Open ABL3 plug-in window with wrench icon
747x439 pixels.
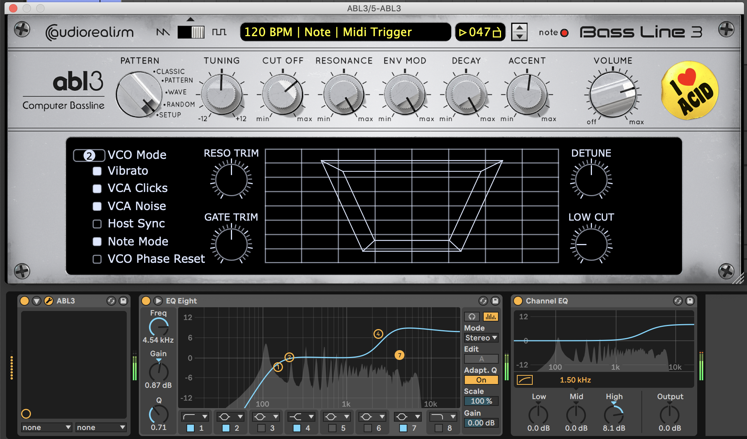coord(49,301)
